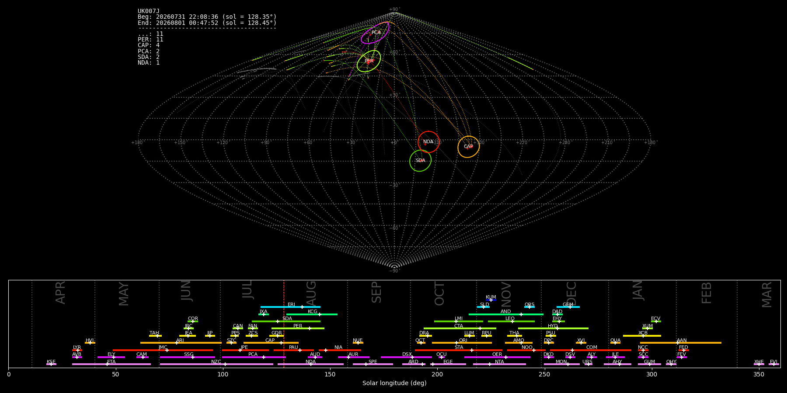
Task: Select the 'PER: 11' count in the legend
Action: point(150,40)
